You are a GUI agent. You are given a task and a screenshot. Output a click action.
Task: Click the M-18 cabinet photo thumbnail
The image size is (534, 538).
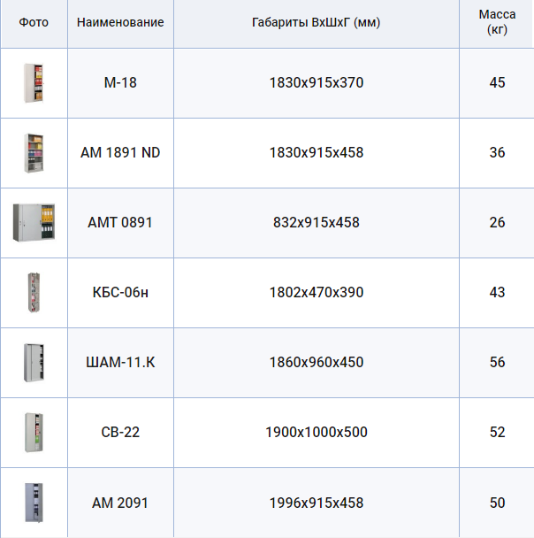(x=33, y=82)
